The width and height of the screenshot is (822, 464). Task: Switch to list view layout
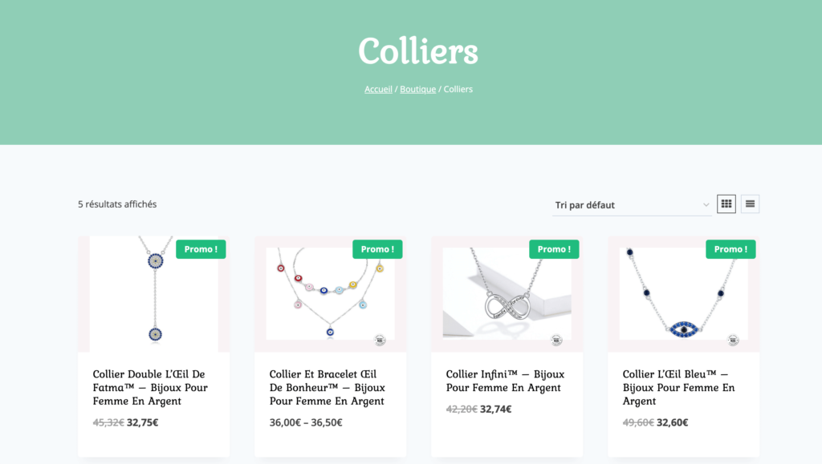(750, 204)
